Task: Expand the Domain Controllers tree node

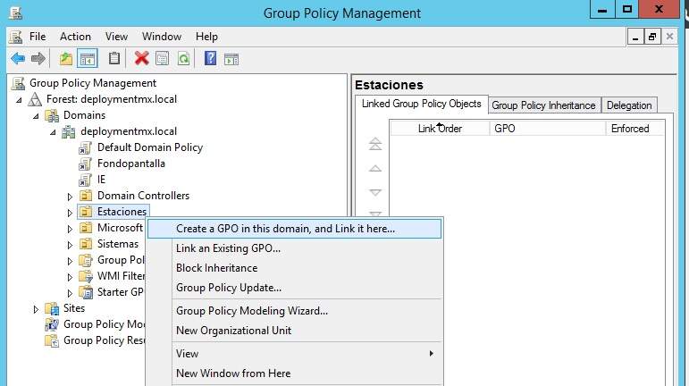Action: coord(71,196)
